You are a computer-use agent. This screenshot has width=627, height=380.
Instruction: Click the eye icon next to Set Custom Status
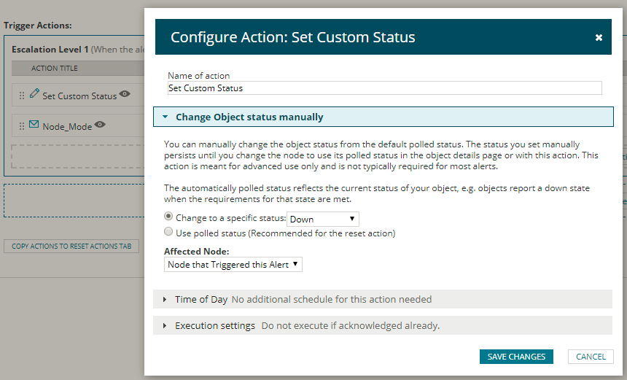pyautogui.click(x=125, y=94)
